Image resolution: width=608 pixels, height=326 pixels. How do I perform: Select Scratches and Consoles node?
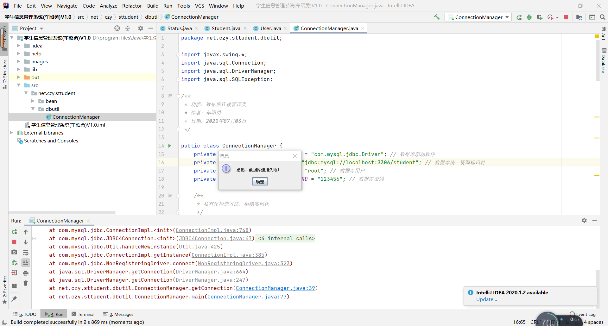click(51, 141)
